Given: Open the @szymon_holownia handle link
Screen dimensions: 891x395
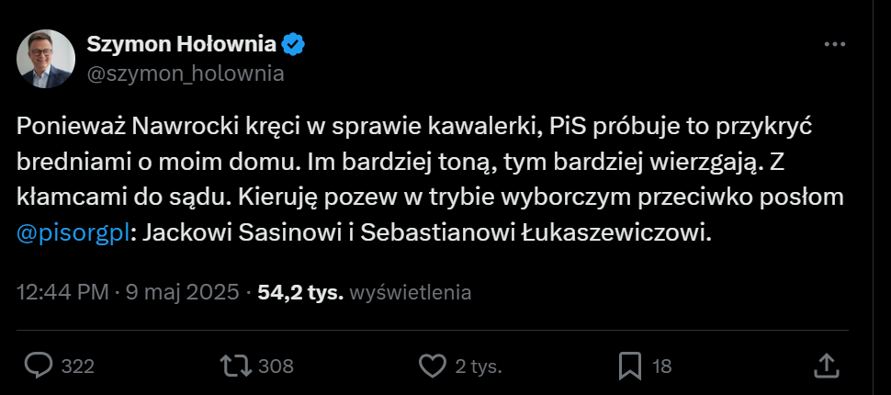Looking at the screenshot, I should 185,74.
